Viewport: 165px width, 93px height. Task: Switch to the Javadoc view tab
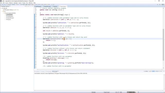coord(43,72)
